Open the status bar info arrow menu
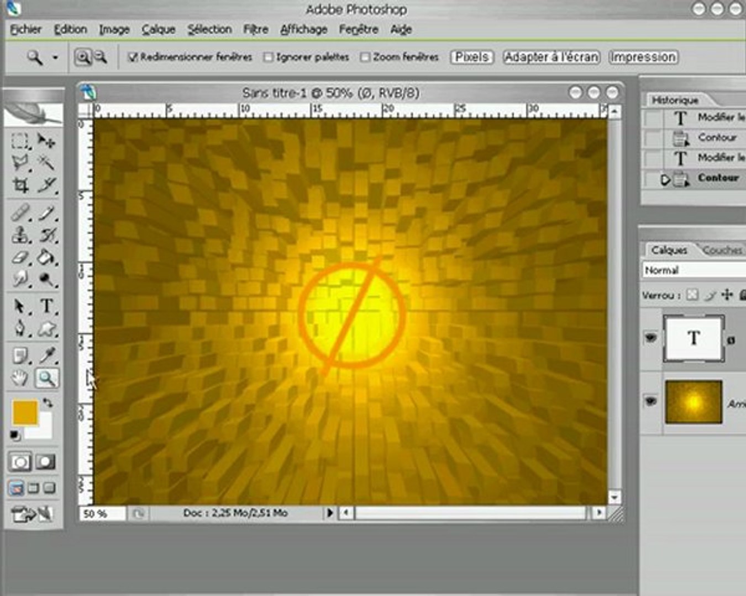746x596 pixels. coord(330,513)
